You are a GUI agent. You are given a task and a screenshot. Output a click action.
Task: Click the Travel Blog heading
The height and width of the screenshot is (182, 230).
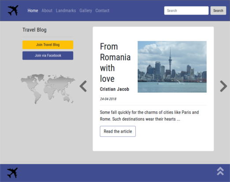click(x=34, y=30)
